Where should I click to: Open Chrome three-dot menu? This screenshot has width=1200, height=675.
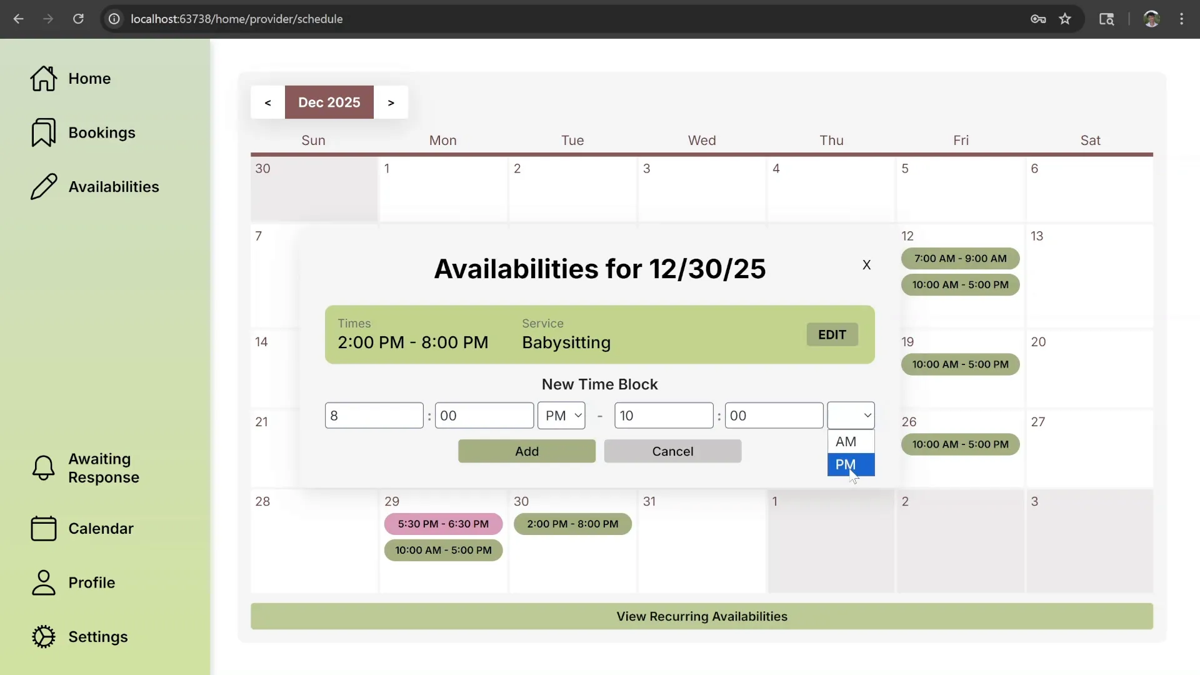pos(1181,19)
